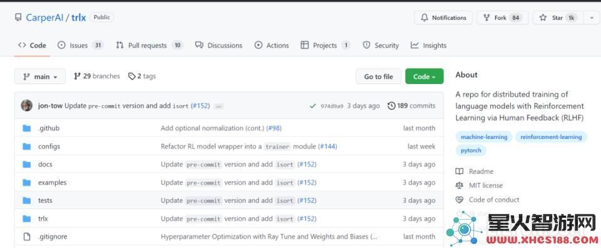Screen dimensions: 601x248
Task: Open the .github folder
Action: click(x=49, y=128)
